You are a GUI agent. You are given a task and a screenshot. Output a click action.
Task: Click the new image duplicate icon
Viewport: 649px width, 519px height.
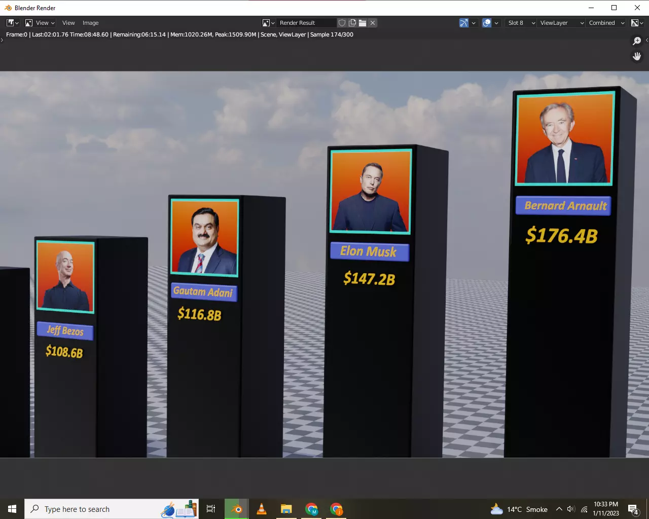(352, 23)
